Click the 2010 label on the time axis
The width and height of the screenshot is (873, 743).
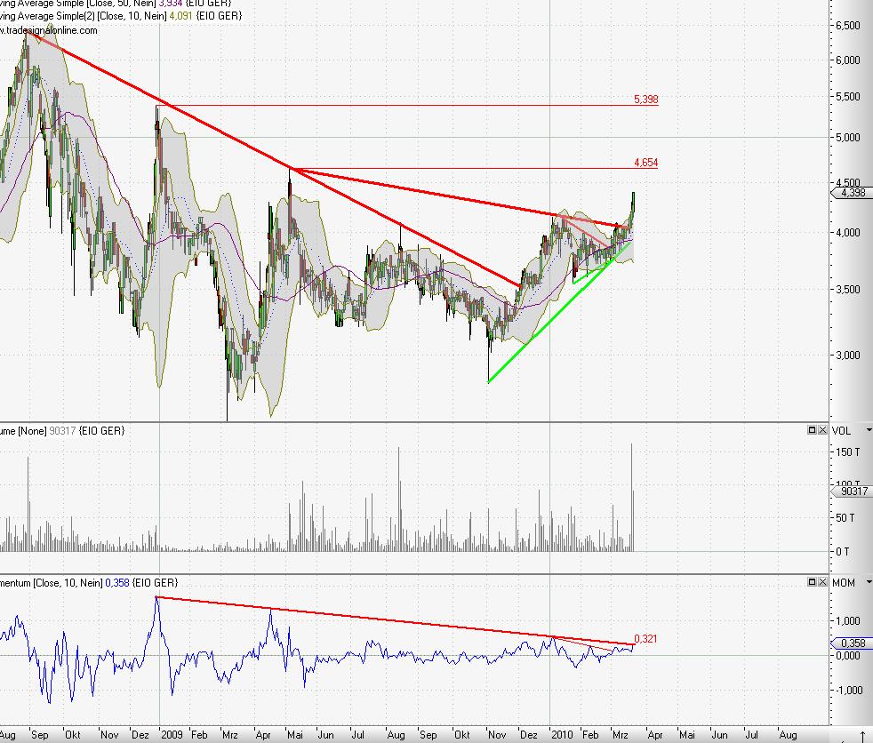[x=562, y=735]
